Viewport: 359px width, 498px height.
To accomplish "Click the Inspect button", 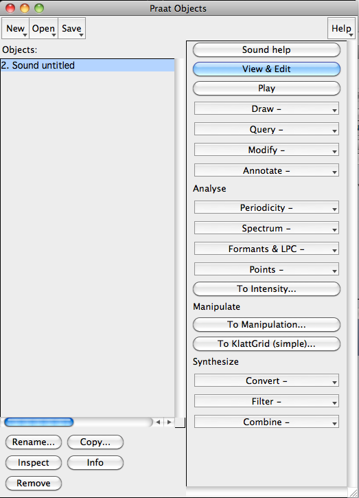I will click(34, 463).
